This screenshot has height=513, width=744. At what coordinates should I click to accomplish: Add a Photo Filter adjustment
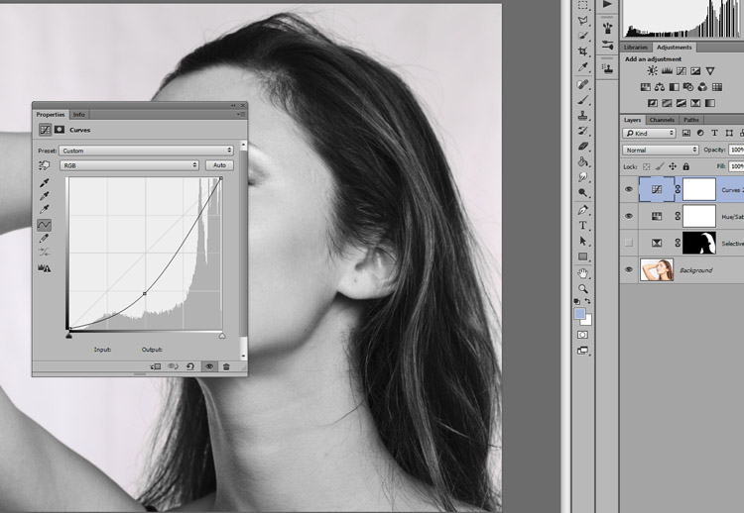(688, 87)
